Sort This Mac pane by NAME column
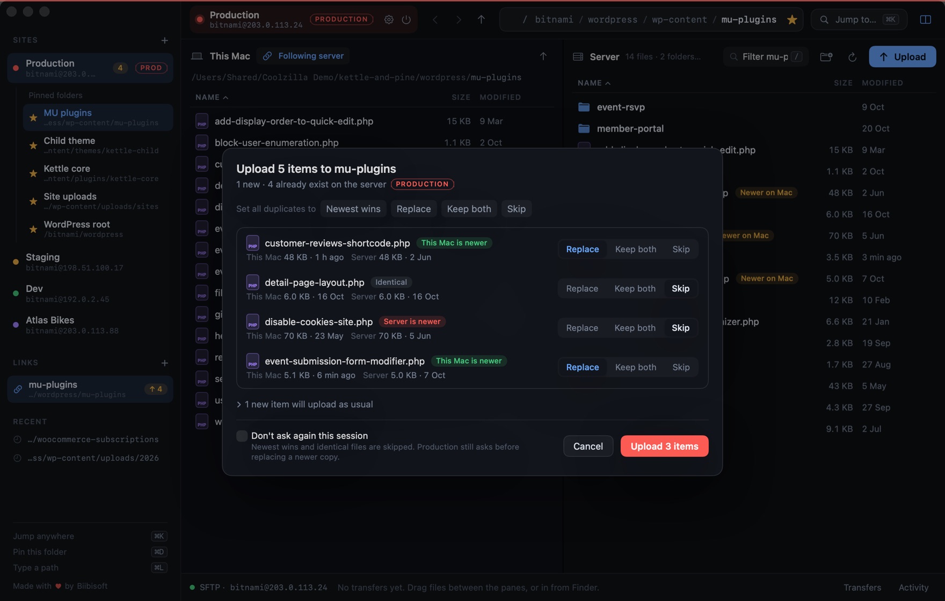This screenshot has height=601, width=945. point(212,97)
